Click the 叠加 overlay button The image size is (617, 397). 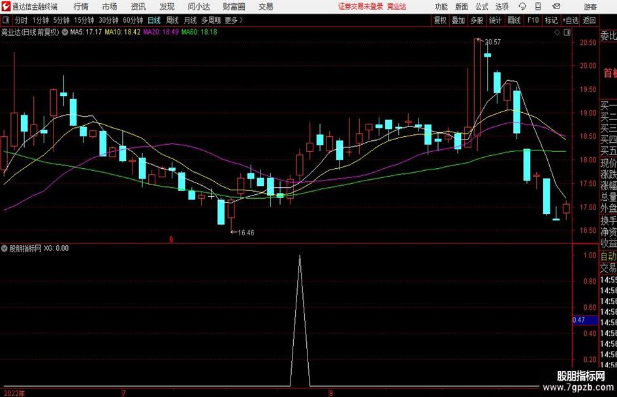(x=458, y=20)
